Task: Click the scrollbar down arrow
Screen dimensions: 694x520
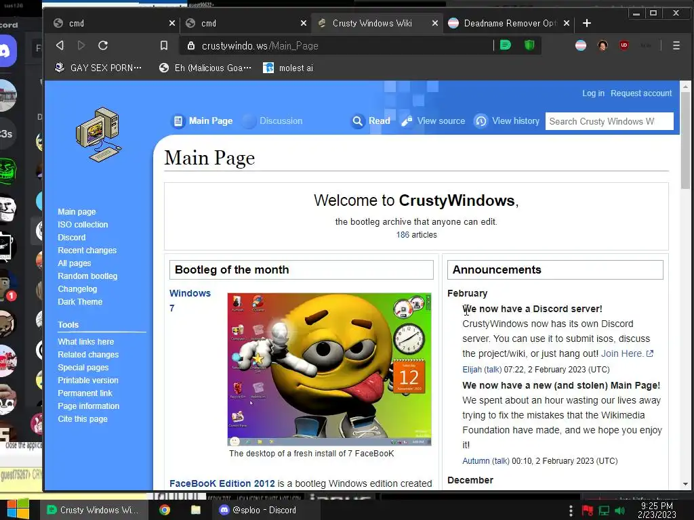Action: pyautogui.click(x=686, y=483)
